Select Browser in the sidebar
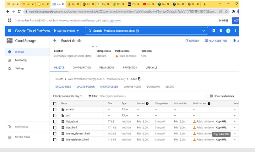The image size is (255, 152). point(27,52)
